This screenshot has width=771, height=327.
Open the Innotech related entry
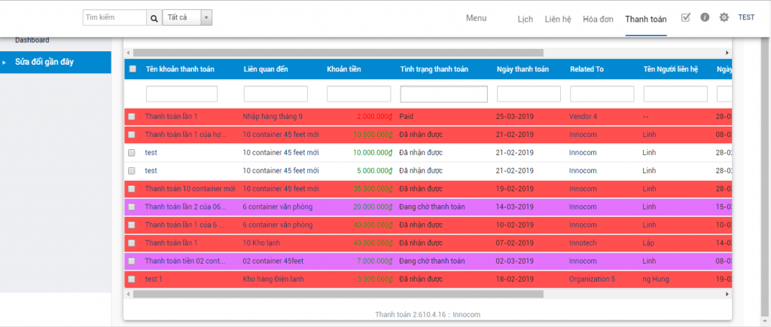tap(583, 243)
